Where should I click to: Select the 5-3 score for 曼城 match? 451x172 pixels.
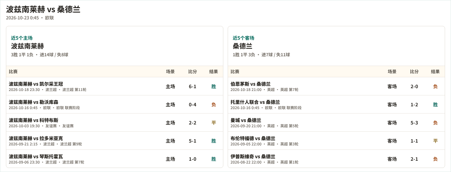pyautogui.click(x=414, y=123)
